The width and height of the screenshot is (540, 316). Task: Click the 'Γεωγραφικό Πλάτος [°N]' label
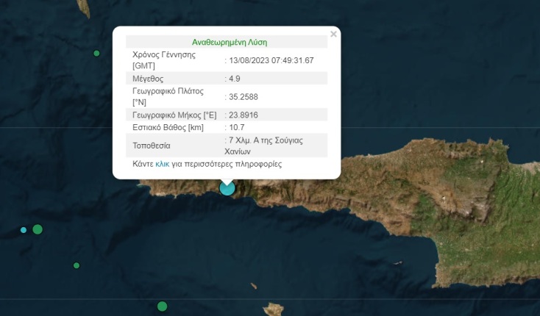[x=168, y=96]
